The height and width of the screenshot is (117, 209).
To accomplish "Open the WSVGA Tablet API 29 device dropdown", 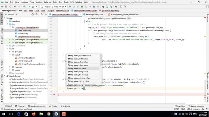I will point(53,6).
